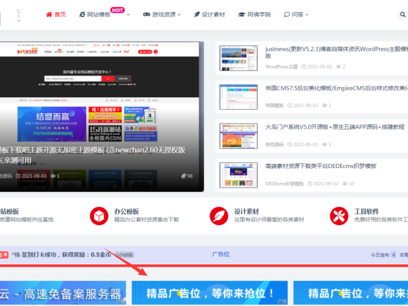Open the 帝国CMS7.5 post thumbnail

pyautogui.click(x=238, y=97)
